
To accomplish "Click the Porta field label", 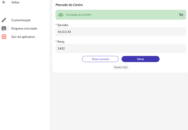I will [60, 41].
